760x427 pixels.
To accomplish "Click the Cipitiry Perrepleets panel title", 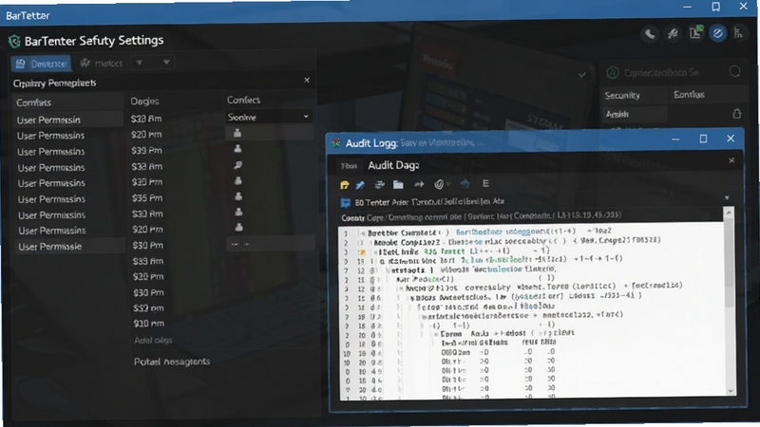I will [x=54, y=84].
